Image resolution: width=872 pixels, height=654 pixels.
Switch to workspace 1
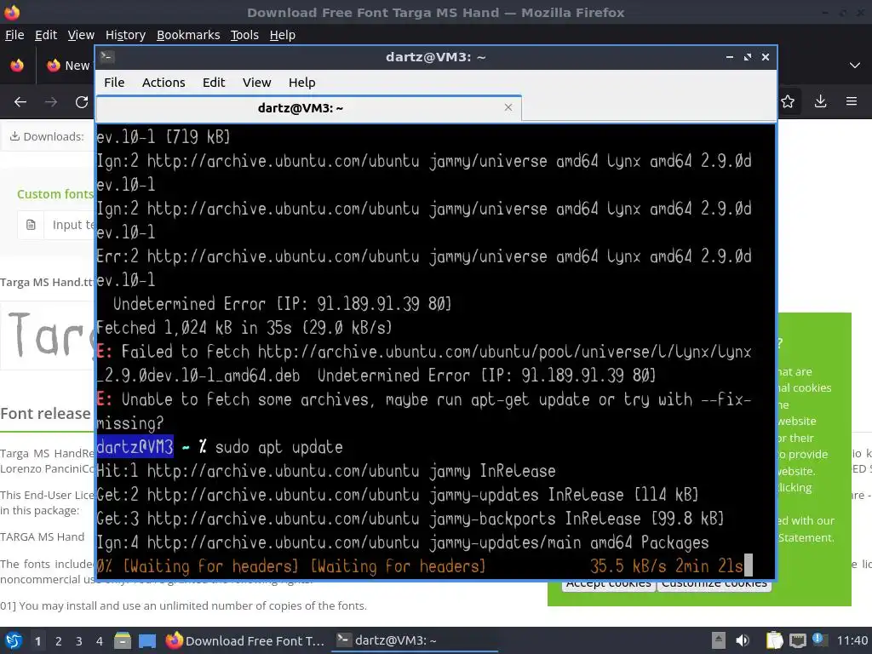[37, 641]
